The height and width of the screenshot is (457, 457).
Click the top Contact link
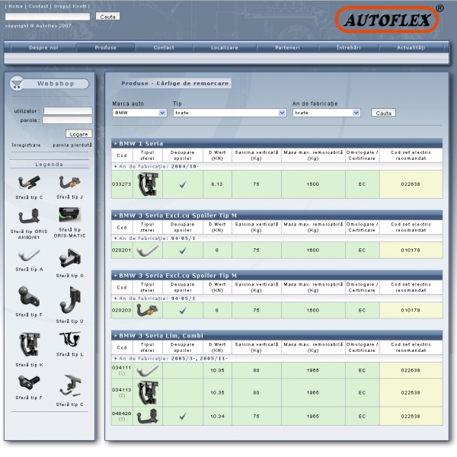38,6
